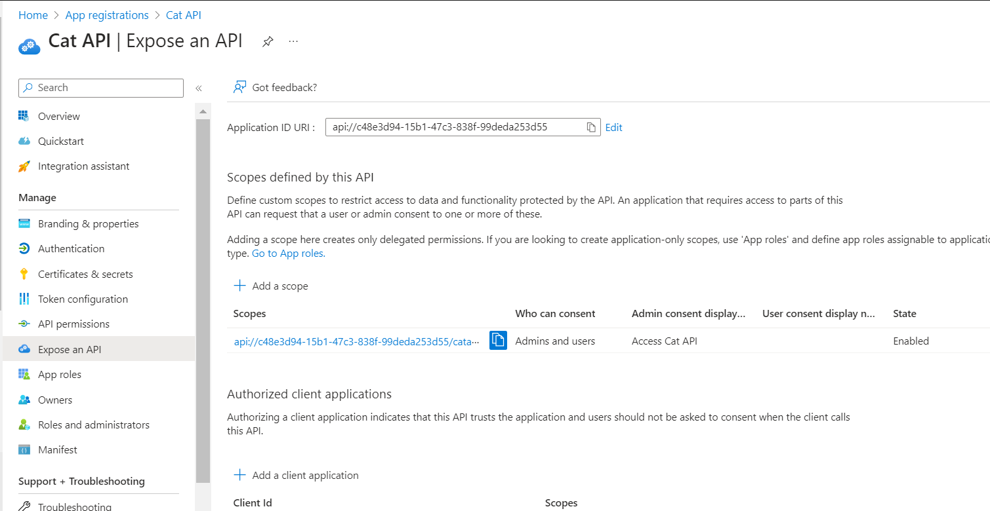Click the Enabled state cell

click(911, 341)
